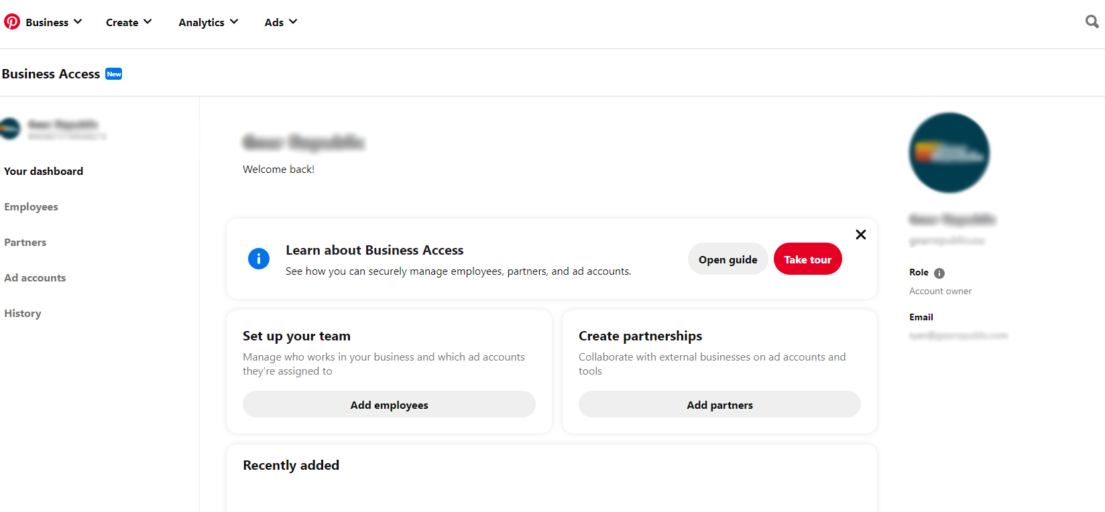This screenshot has width=1105, height=512.
Task: Open Ad accounts in the sidebar
Action: [x=35, y=278]
